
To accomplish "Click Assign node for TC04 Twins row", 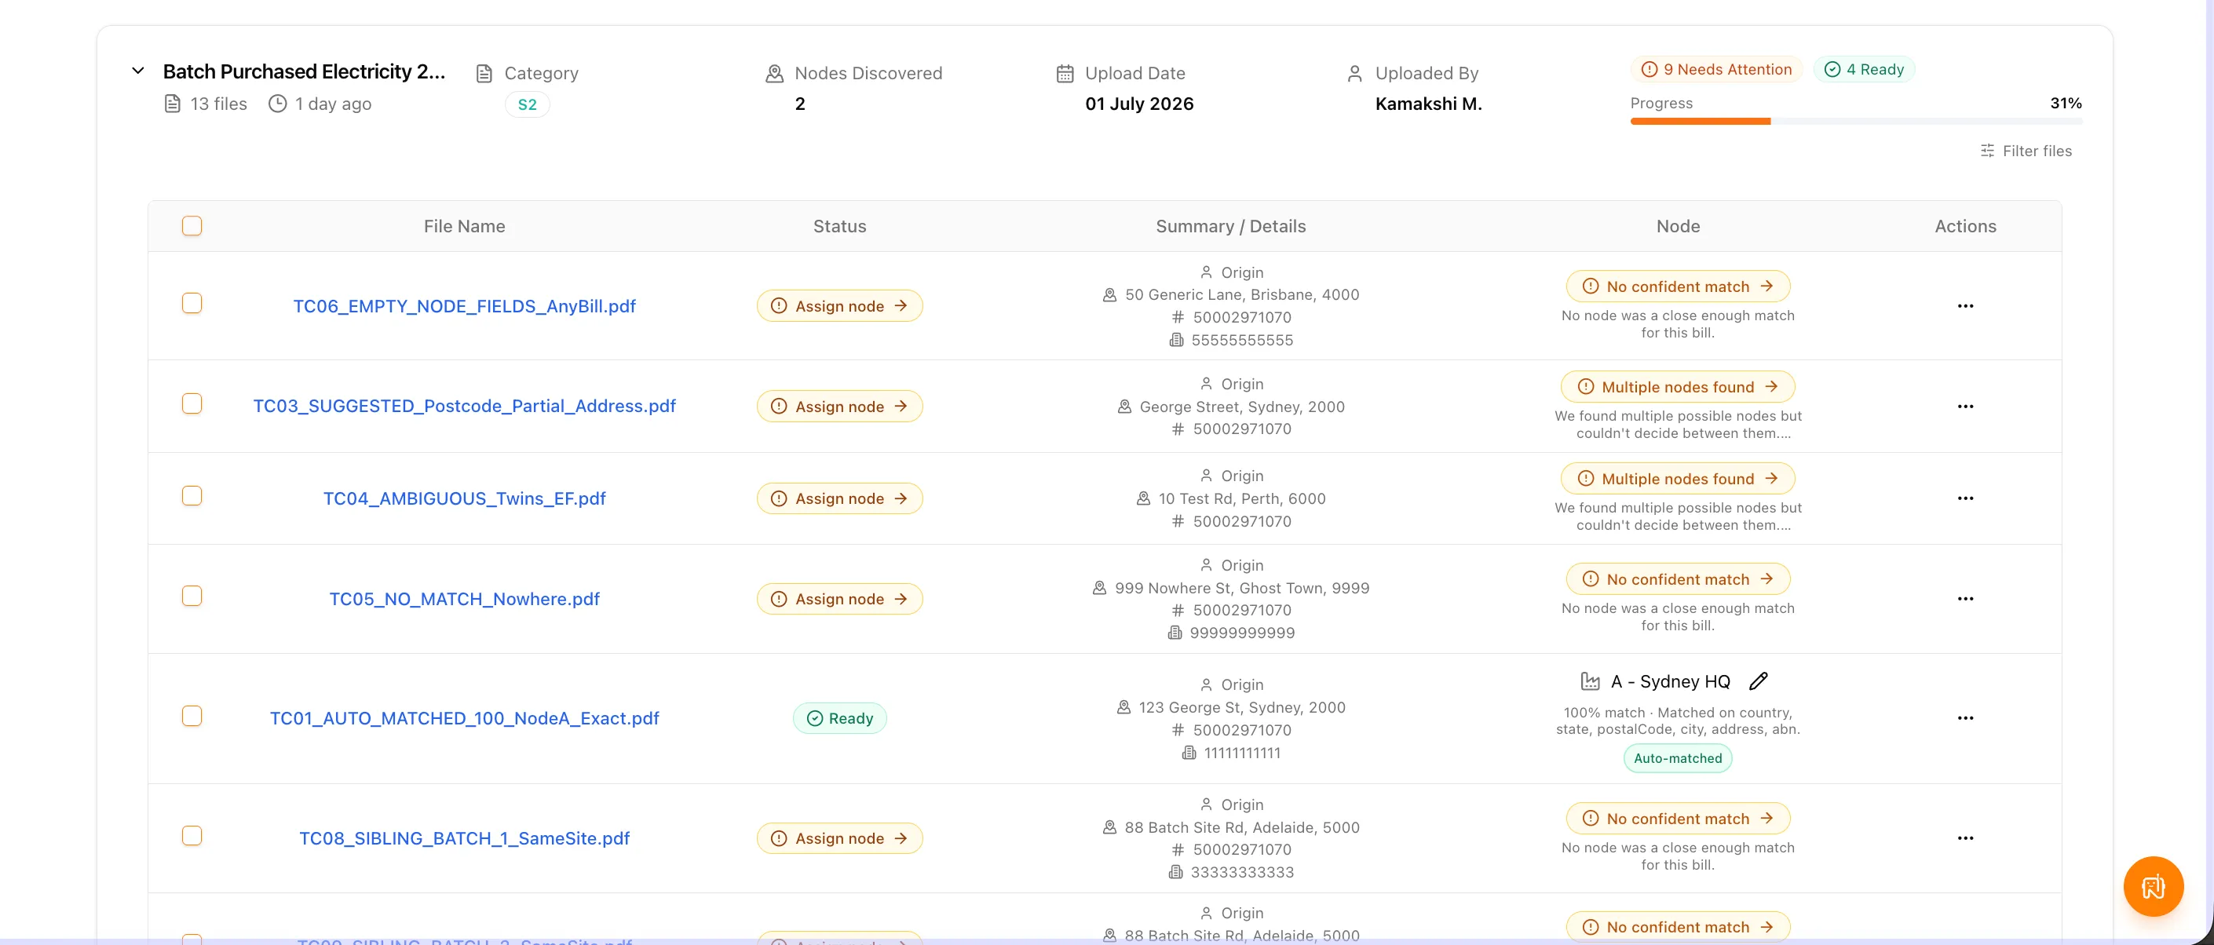I will pos(840,499).
